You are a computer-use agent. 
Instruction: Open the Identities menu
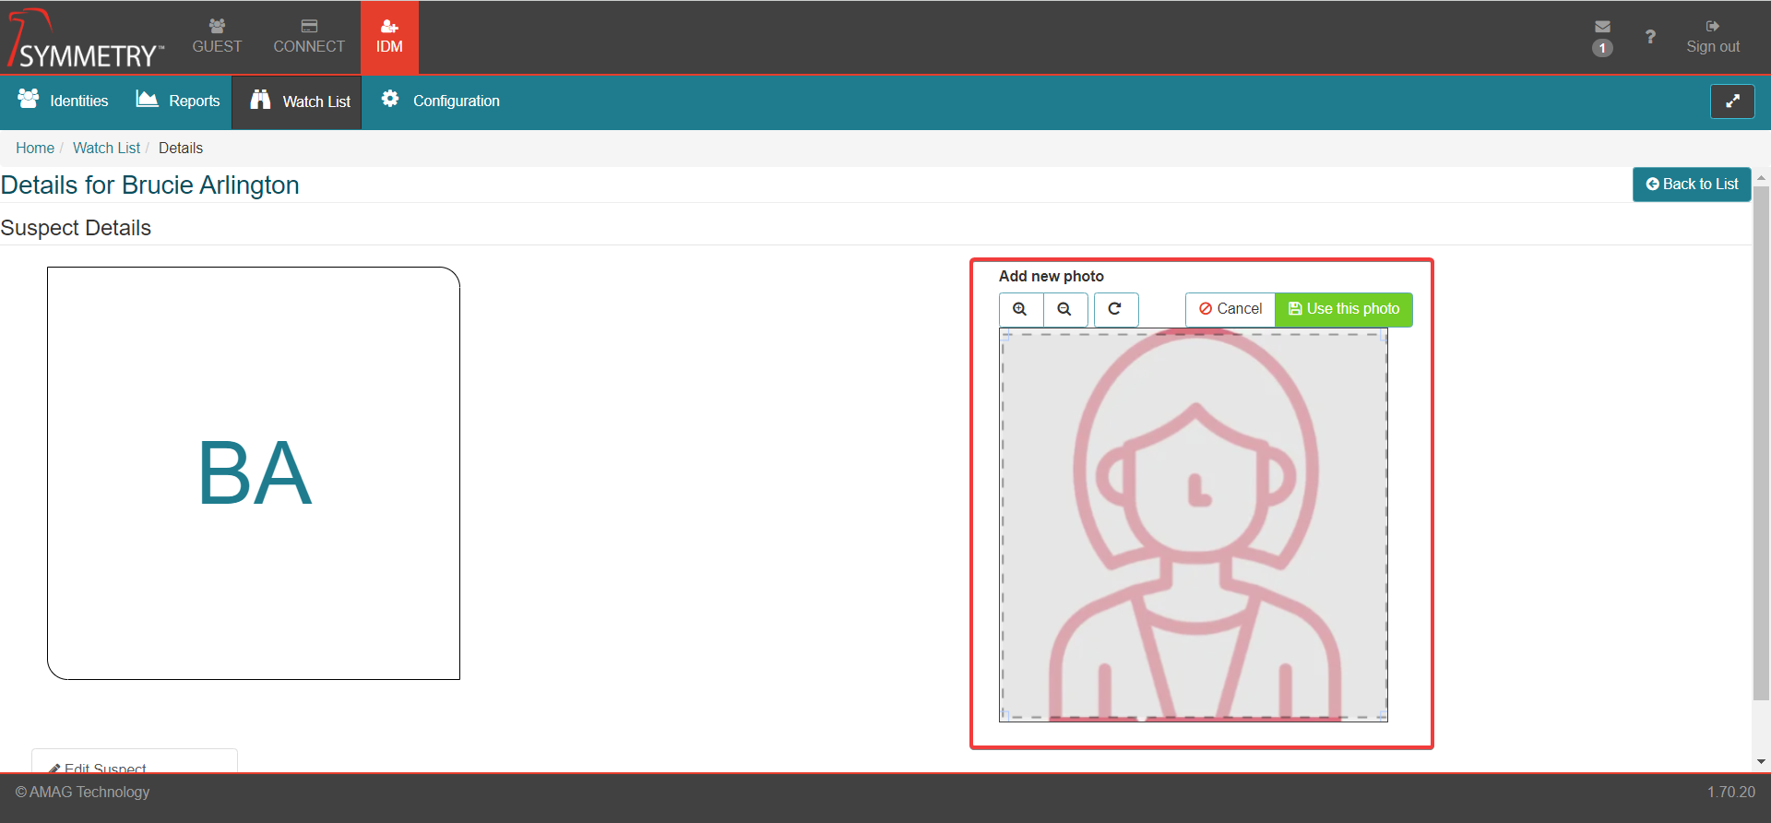pos(63,101)
